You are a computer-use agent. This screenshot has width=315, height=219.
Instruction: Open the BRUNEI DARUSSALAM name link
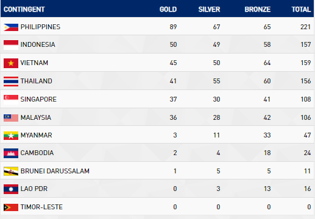click(x=55, y=171)
